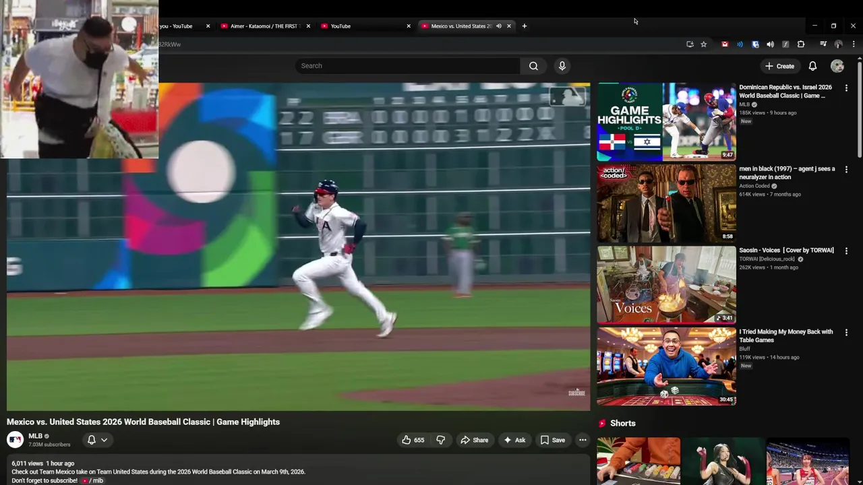This screenshot has width=863, height=485.
Task: Open the Extensions puzzle menu
Action: (x=801, y=44)
